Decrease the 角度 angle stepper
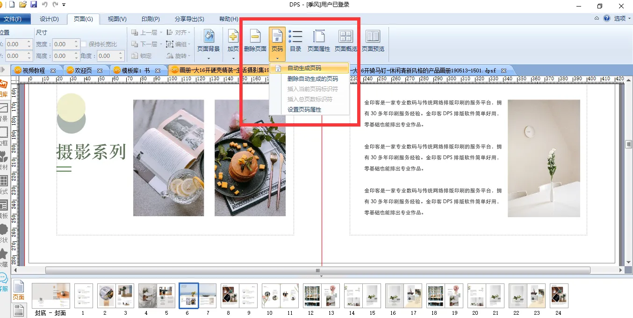The image size is (633, 318). point(120,59)
